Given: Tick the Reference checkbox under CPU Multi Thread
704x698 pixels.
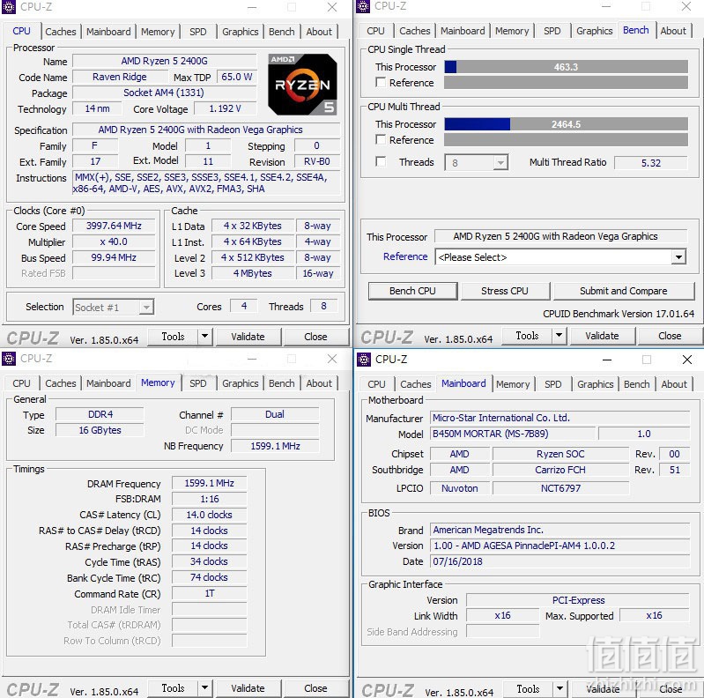Looking at the screenshot, I should (x=381, y=140).
